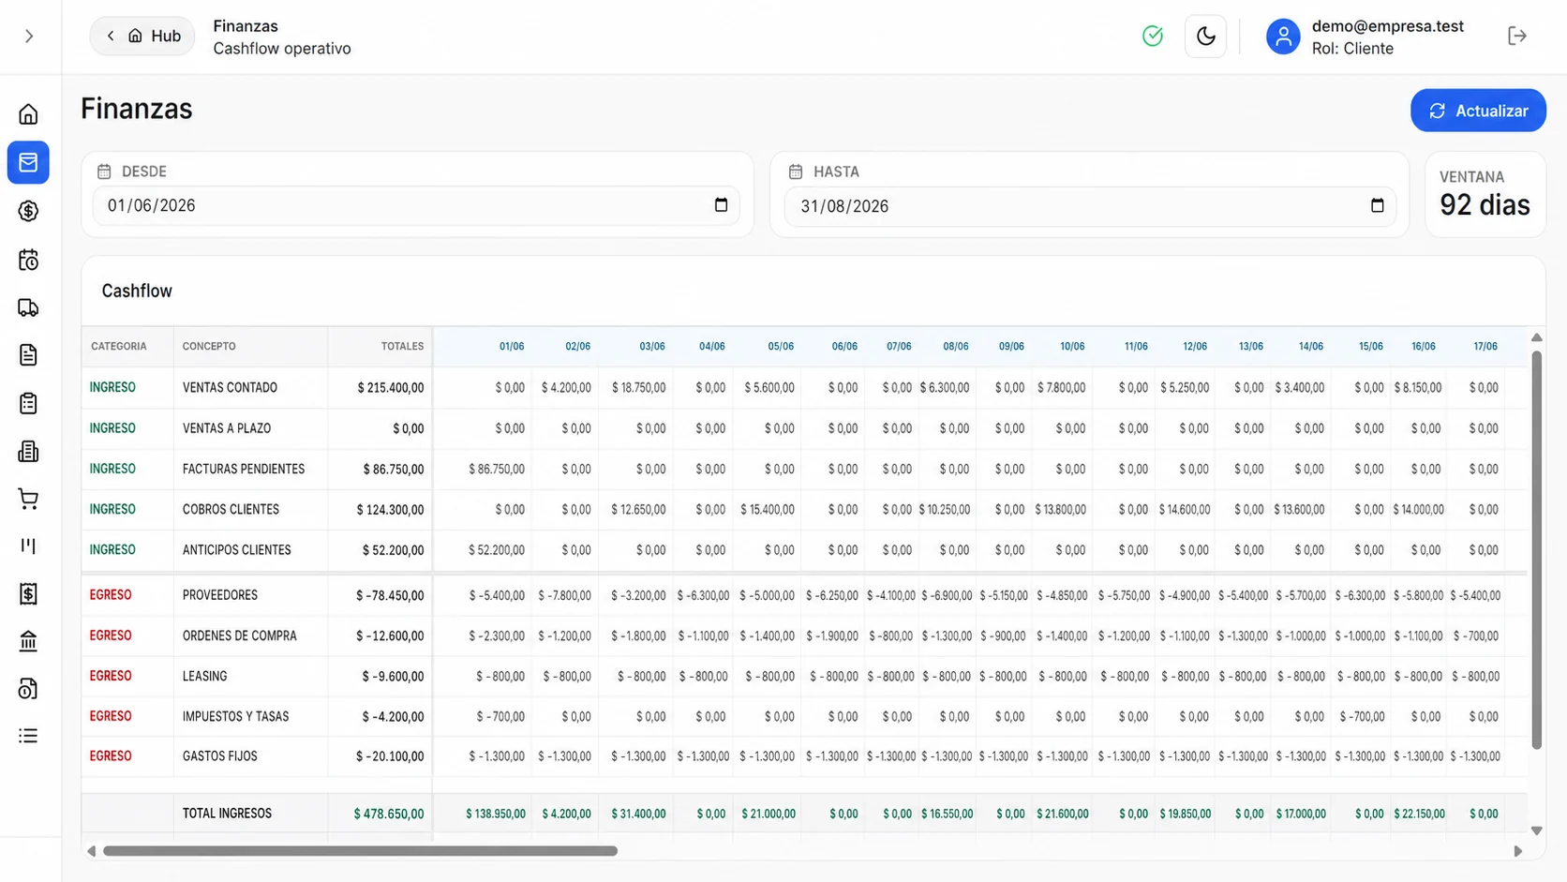The image size is (1567, 882).
Task: Open the office building sidebar icon
Action: tap(28, 451)
